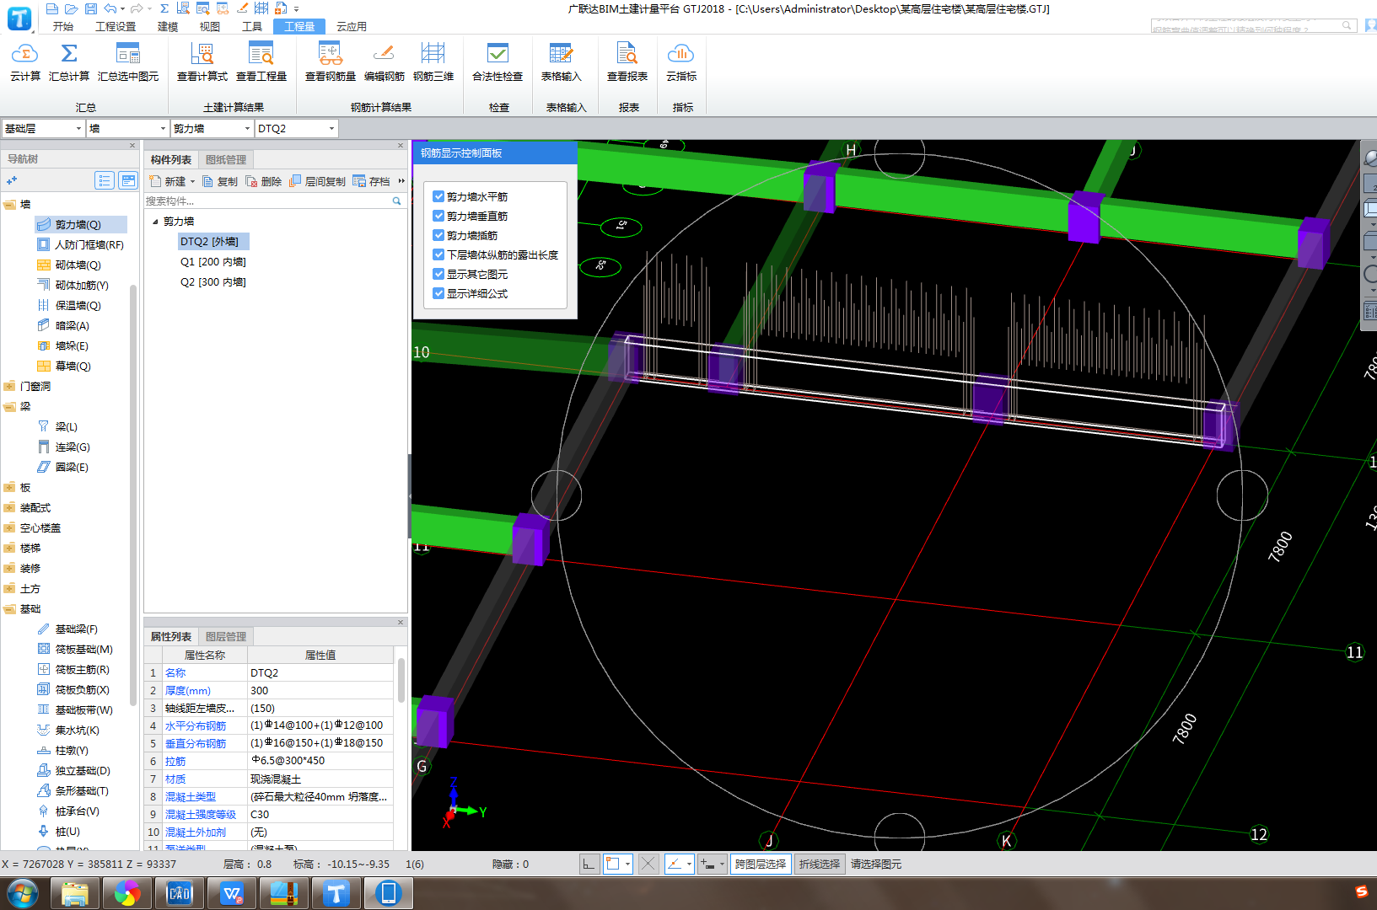The height and width of the screenshot is (910, 1377).
Task: Click the Windows Start orb
Action: [x=23, y=893]
